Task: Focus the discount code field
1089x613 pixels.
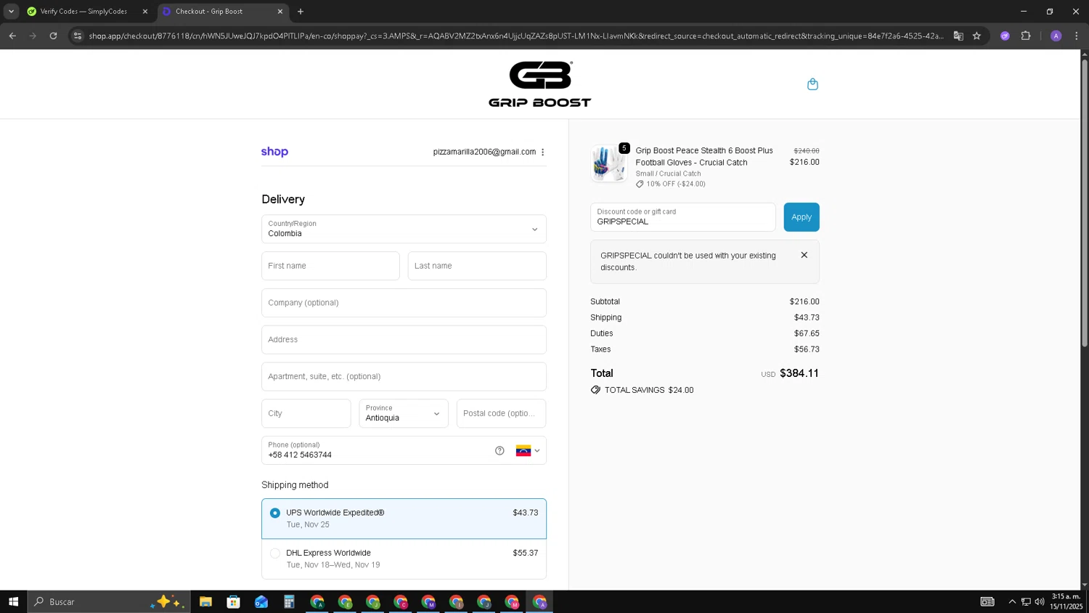Action: [683, 217]
